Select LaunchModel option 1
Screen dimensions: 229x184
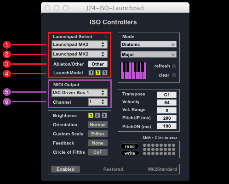[x=91, y=73]
